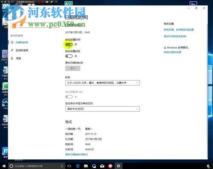Open the recorder pencil annotation tool
The height and width of the screenshot is (169, 213).
52,2
